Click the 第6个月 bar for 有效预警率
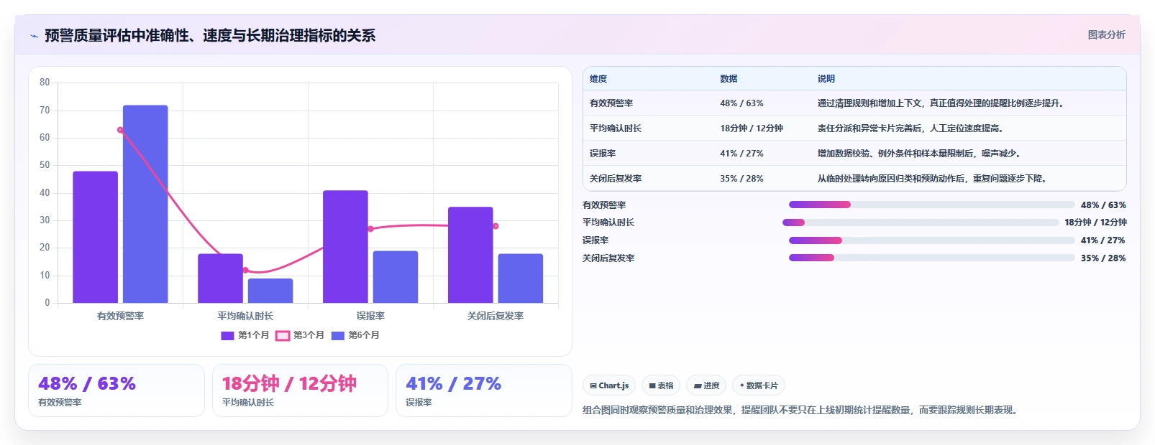 click(x=145, y=204)
